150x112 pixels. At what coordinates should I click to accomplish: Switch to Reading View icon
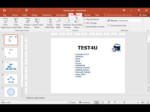tap(109, 102)
